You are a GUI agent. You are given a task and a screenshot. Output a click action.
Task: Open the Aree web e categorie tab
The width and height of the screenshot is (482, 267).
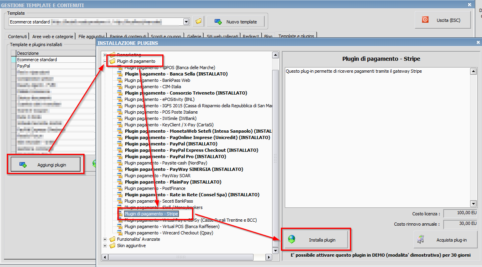(x=52, y=36)
